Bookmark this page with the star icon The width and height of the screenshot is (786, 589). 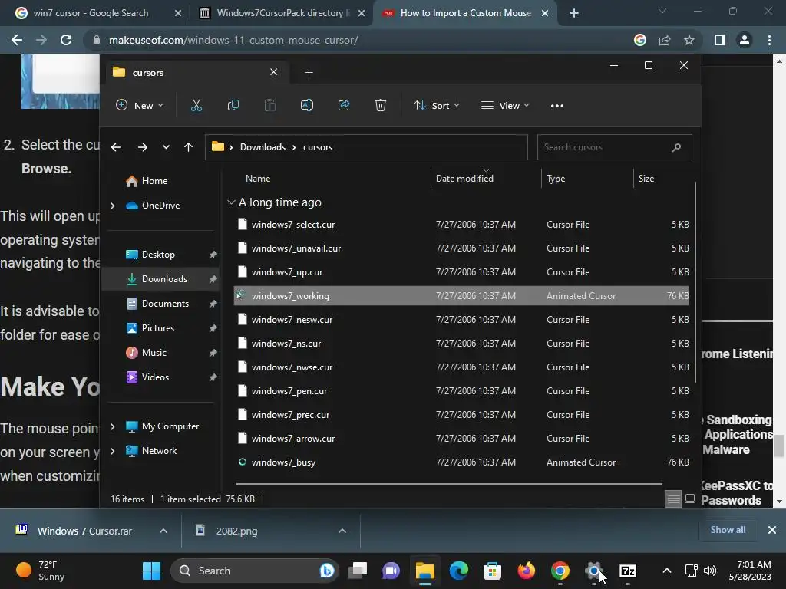tap(689, 40)
